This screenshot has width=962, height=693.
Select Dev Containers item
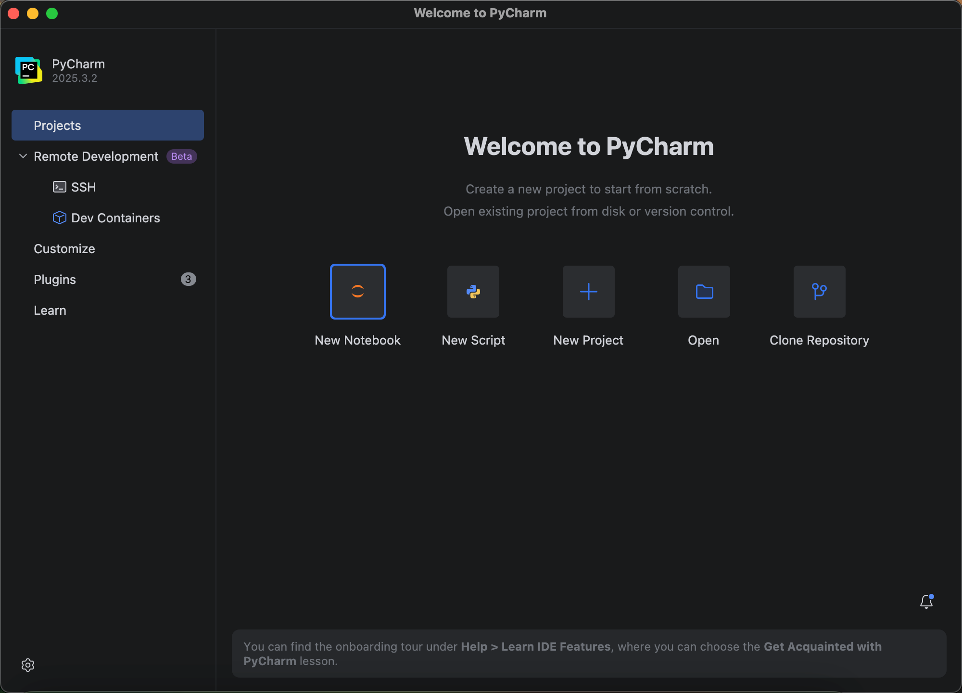click(115, 218)
